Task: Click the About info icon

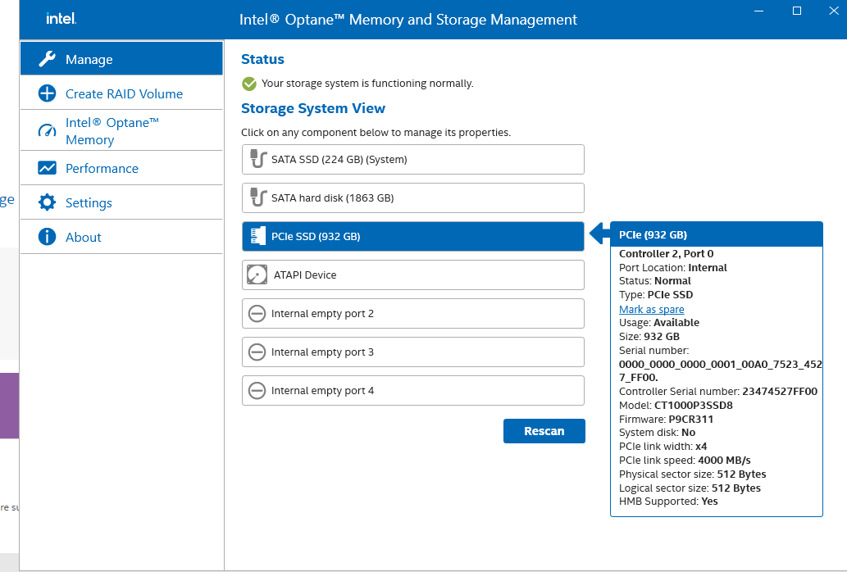Action: (x=48, y=237)
